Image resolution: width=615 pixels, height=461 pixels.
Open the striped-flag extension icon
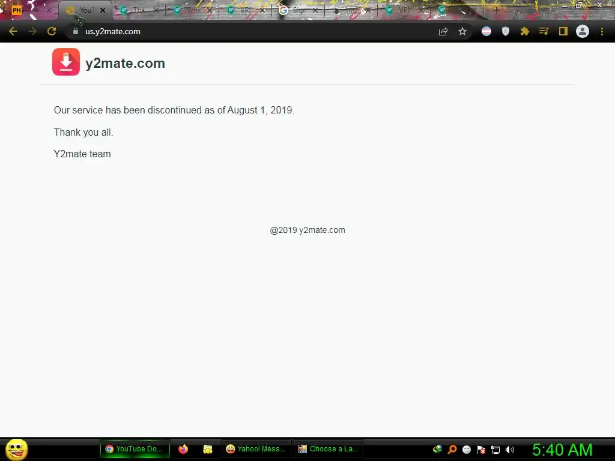point(486,31)
